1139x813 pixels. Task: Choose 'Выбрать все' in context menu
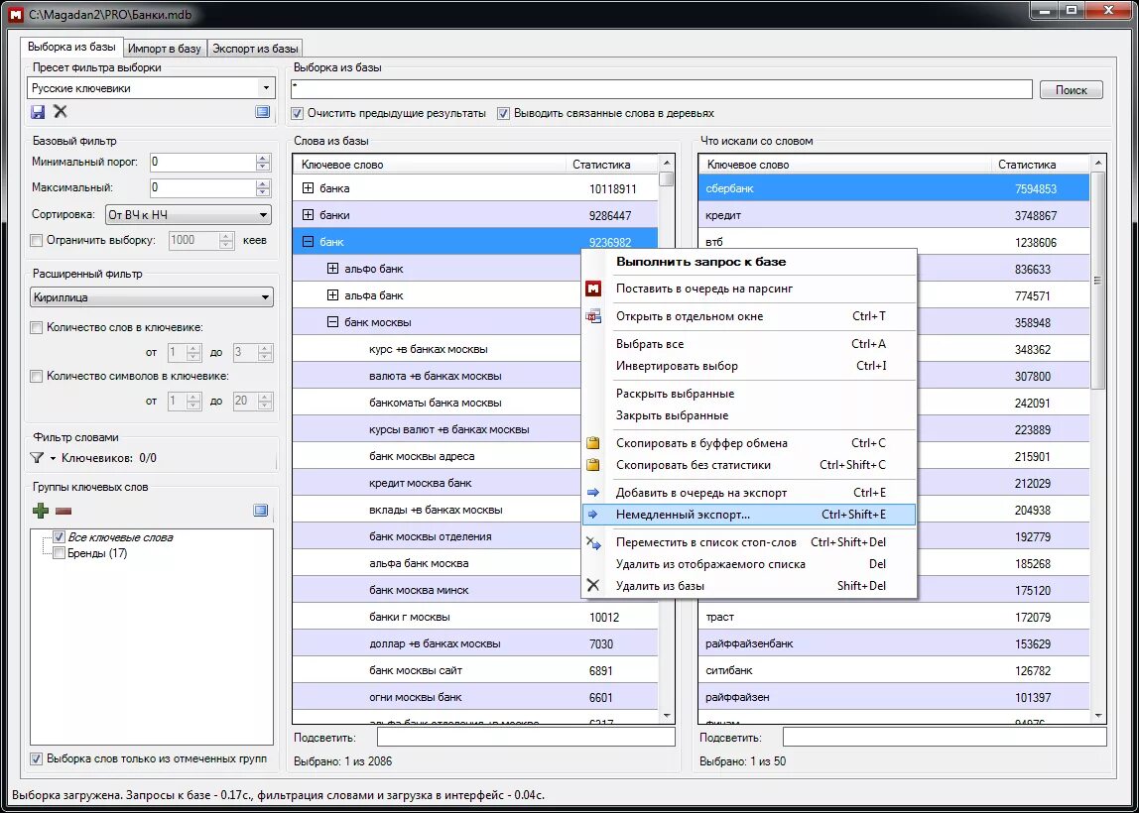click(x=749, y=344)
